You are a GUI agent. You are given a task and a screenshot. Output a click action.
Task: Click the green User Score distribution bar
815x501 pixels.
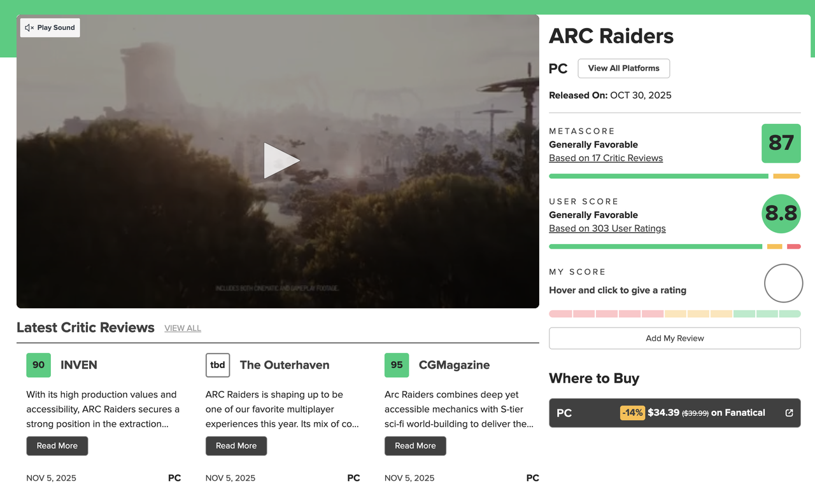(x=655, y=247)
